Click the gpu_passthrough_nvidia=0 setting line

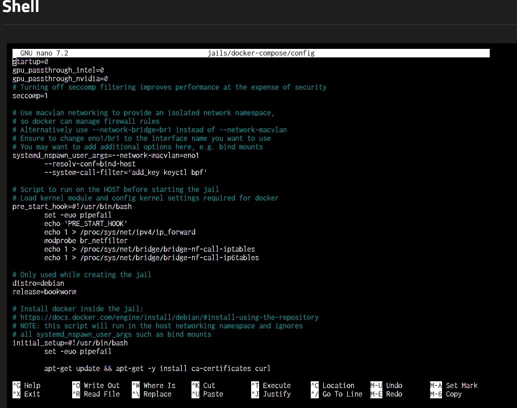tap(60, 78)
